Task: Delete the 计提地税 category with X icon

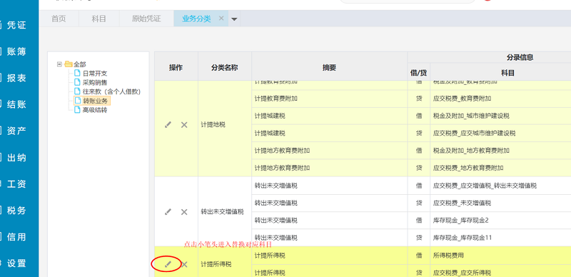Action: click(184, 125)
